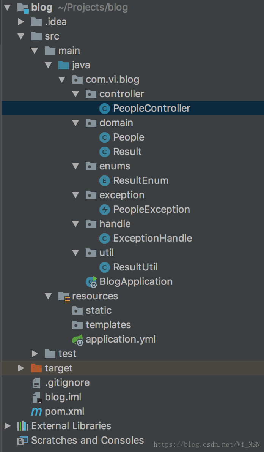The width and height of the screenshot is (264, 452).
Task: Click the orange target folder icon
Action: coord(36,368)
